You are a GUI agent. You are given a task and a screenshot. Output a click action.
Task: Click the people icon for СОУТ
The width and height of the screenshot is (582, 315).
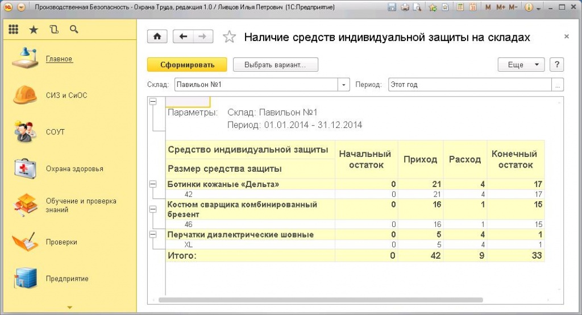25,131
